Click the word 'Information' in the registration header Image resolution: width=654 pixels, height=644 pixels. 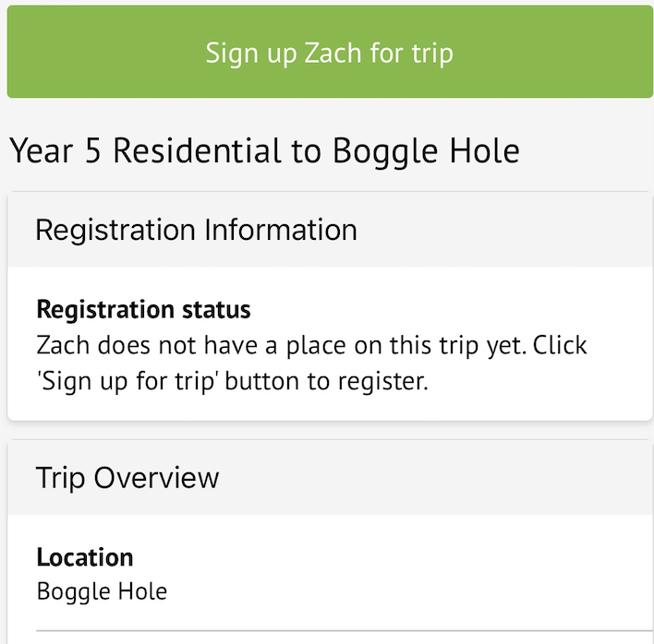pyautogui.click(x=281, y=230)
